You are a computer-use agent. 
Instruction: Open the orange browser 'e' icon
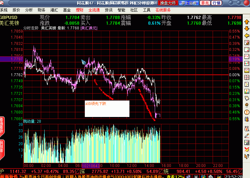point(247,105)
